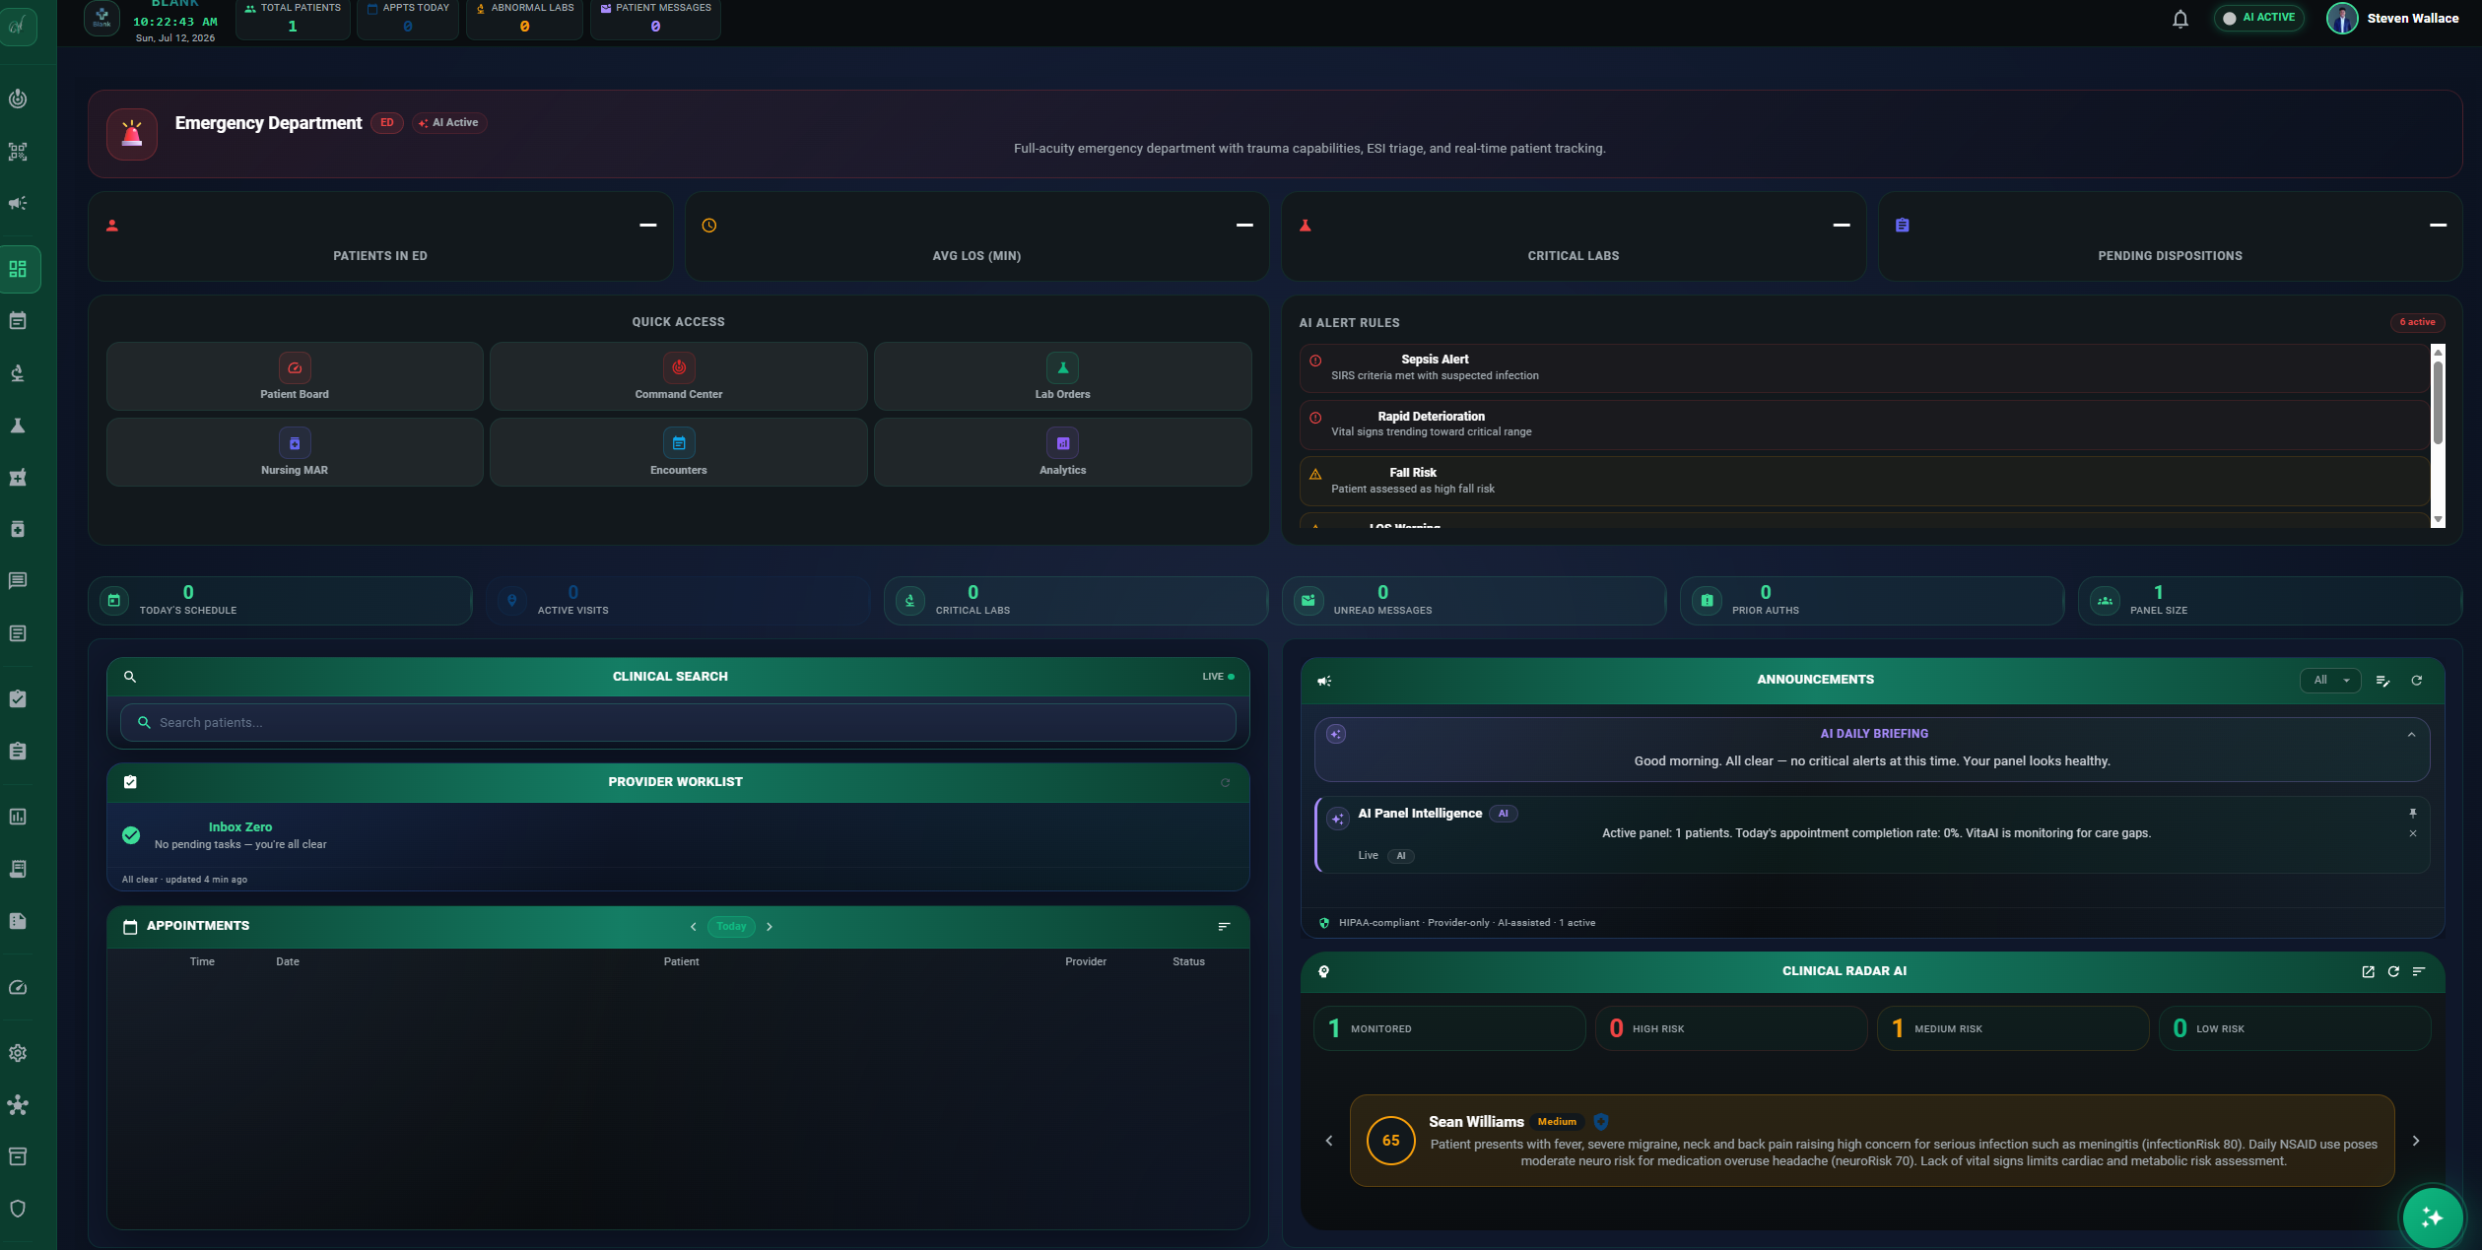The height and width of the screenshot is (1250, 2482).
Task: Open the megaphone announcements sidebar icon
Action: [x=18, y=203]
